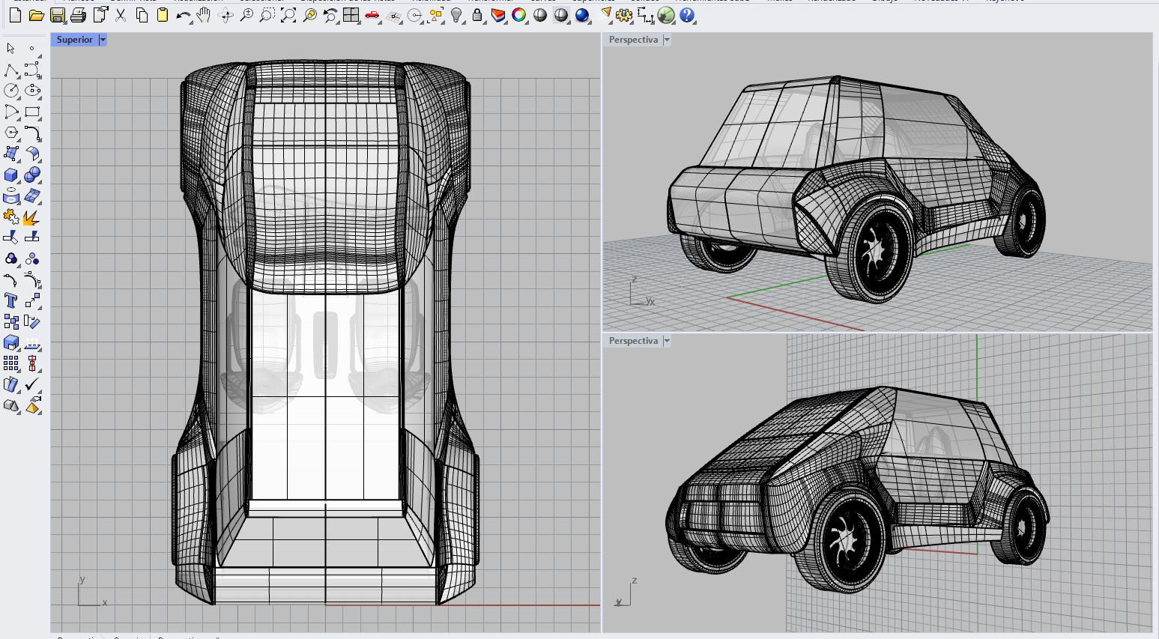This screenshot has width=1159, height=639.
Task: Open the Superior viewport menu arrow
Action: (103, 40)
